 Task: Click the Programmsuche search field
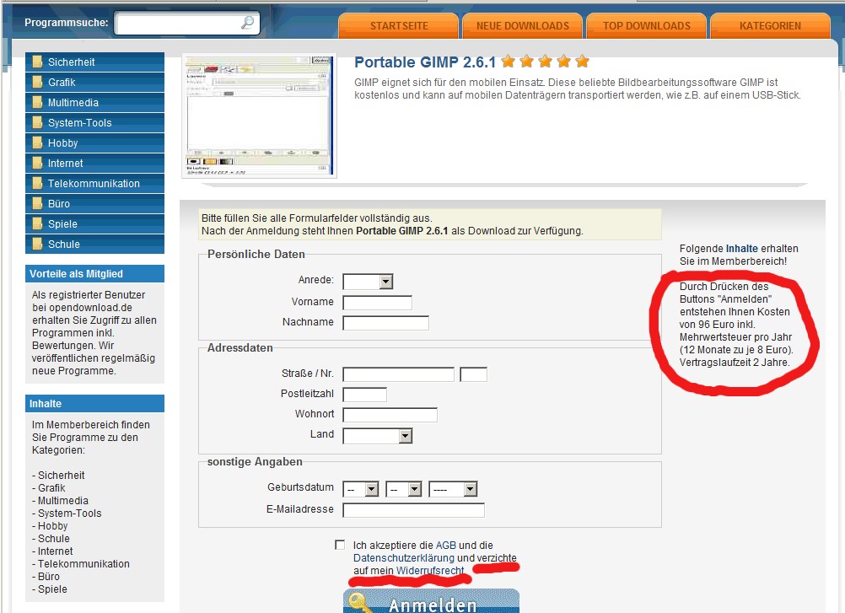pyautogui.click(x=187, y=23)
